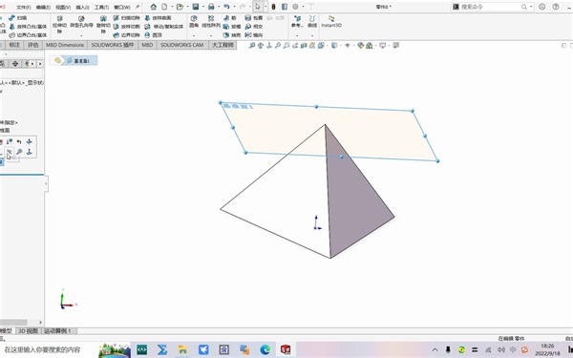The height and width of the screenshot is (358, 573).
Task: Select the 旋转切除 revolved cut tool
Action: coord(103,24)
